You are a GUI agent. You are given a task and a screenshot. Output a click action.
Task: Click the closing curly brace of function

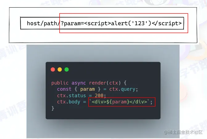coord(53,108)
